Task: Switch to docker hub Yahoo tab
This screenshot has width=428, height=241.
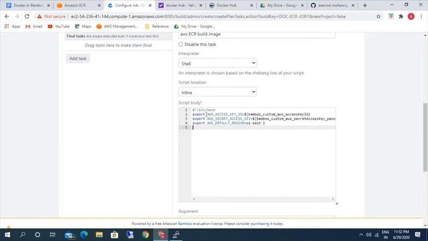Action: coord(179,5)
